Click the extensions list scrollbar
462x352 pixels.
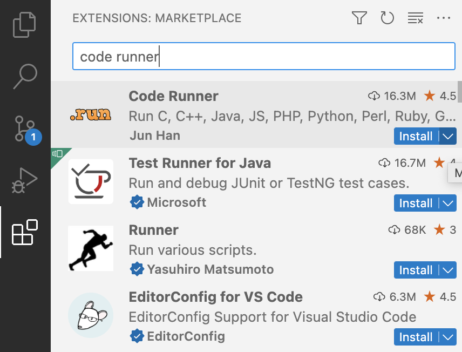tap(459, 92)
